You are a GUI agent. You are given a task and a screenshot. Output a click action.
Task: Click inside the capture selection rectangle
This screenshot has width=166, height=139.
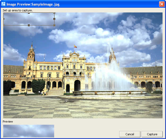coord(29,19)
